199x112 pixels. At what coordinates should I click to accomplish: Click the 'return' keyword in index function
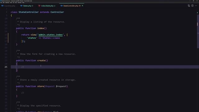(x=25, y=35)
